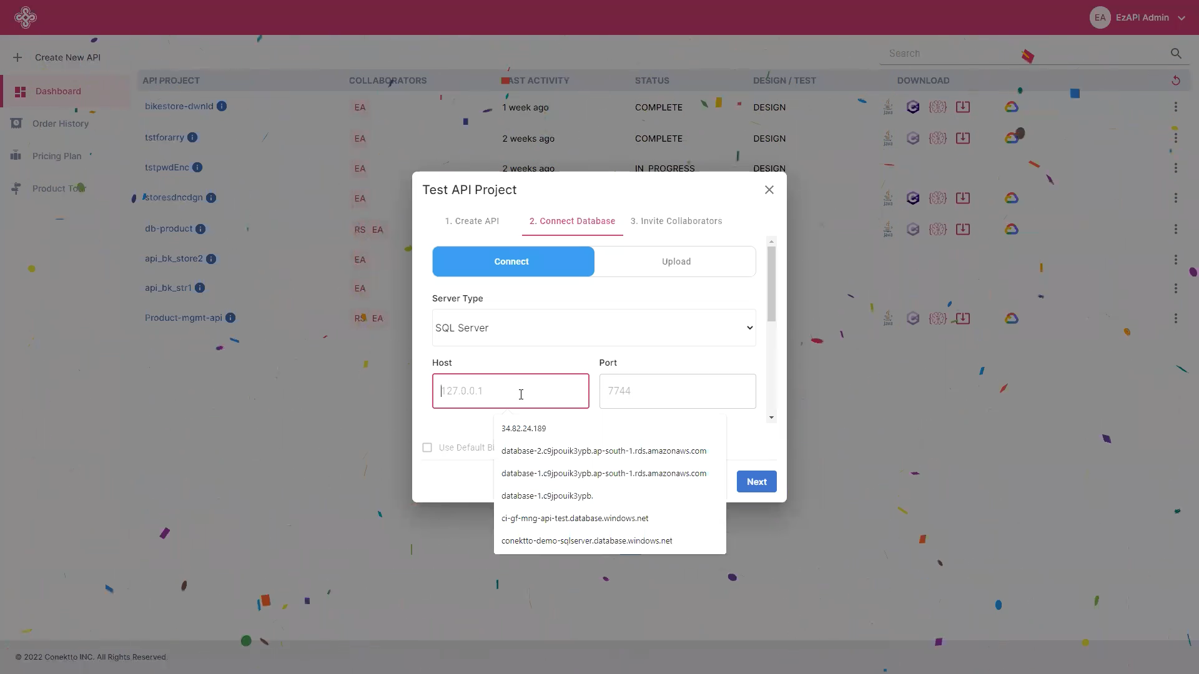
Task: Click the Google Cloud icon for tstforarry
Action: [x=1011, y=139]
